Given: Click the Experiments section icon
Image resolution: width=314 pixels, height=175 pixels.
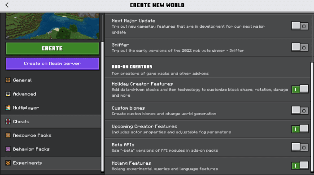Looking at the screenshot, I should pos(8,163).
